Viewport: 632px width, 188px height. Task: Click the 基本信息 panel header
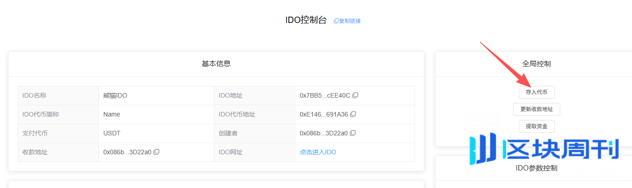(216, 64)
